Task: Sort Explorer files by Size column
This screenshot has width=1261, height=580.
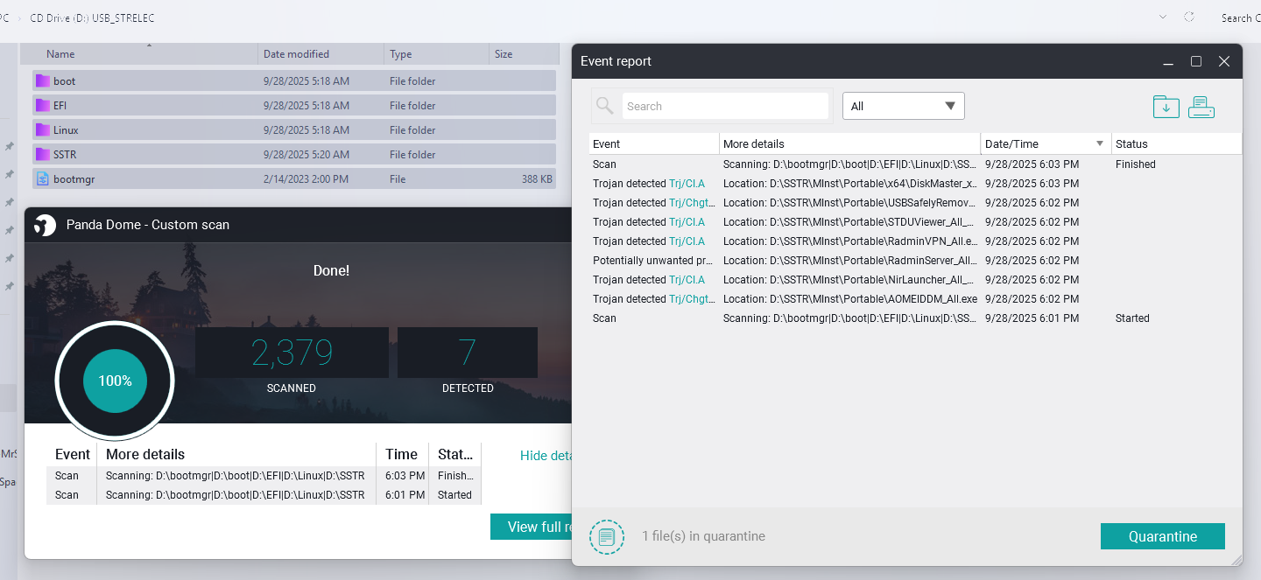Action: pos(524,54)
